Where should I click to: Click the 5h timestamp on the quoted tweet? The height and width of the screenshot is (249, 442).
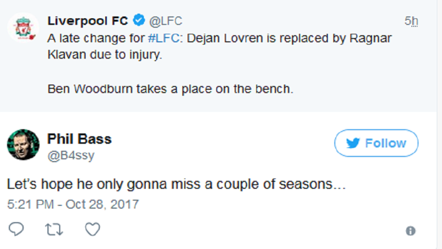pyautogui.click(x=411, y=21)
